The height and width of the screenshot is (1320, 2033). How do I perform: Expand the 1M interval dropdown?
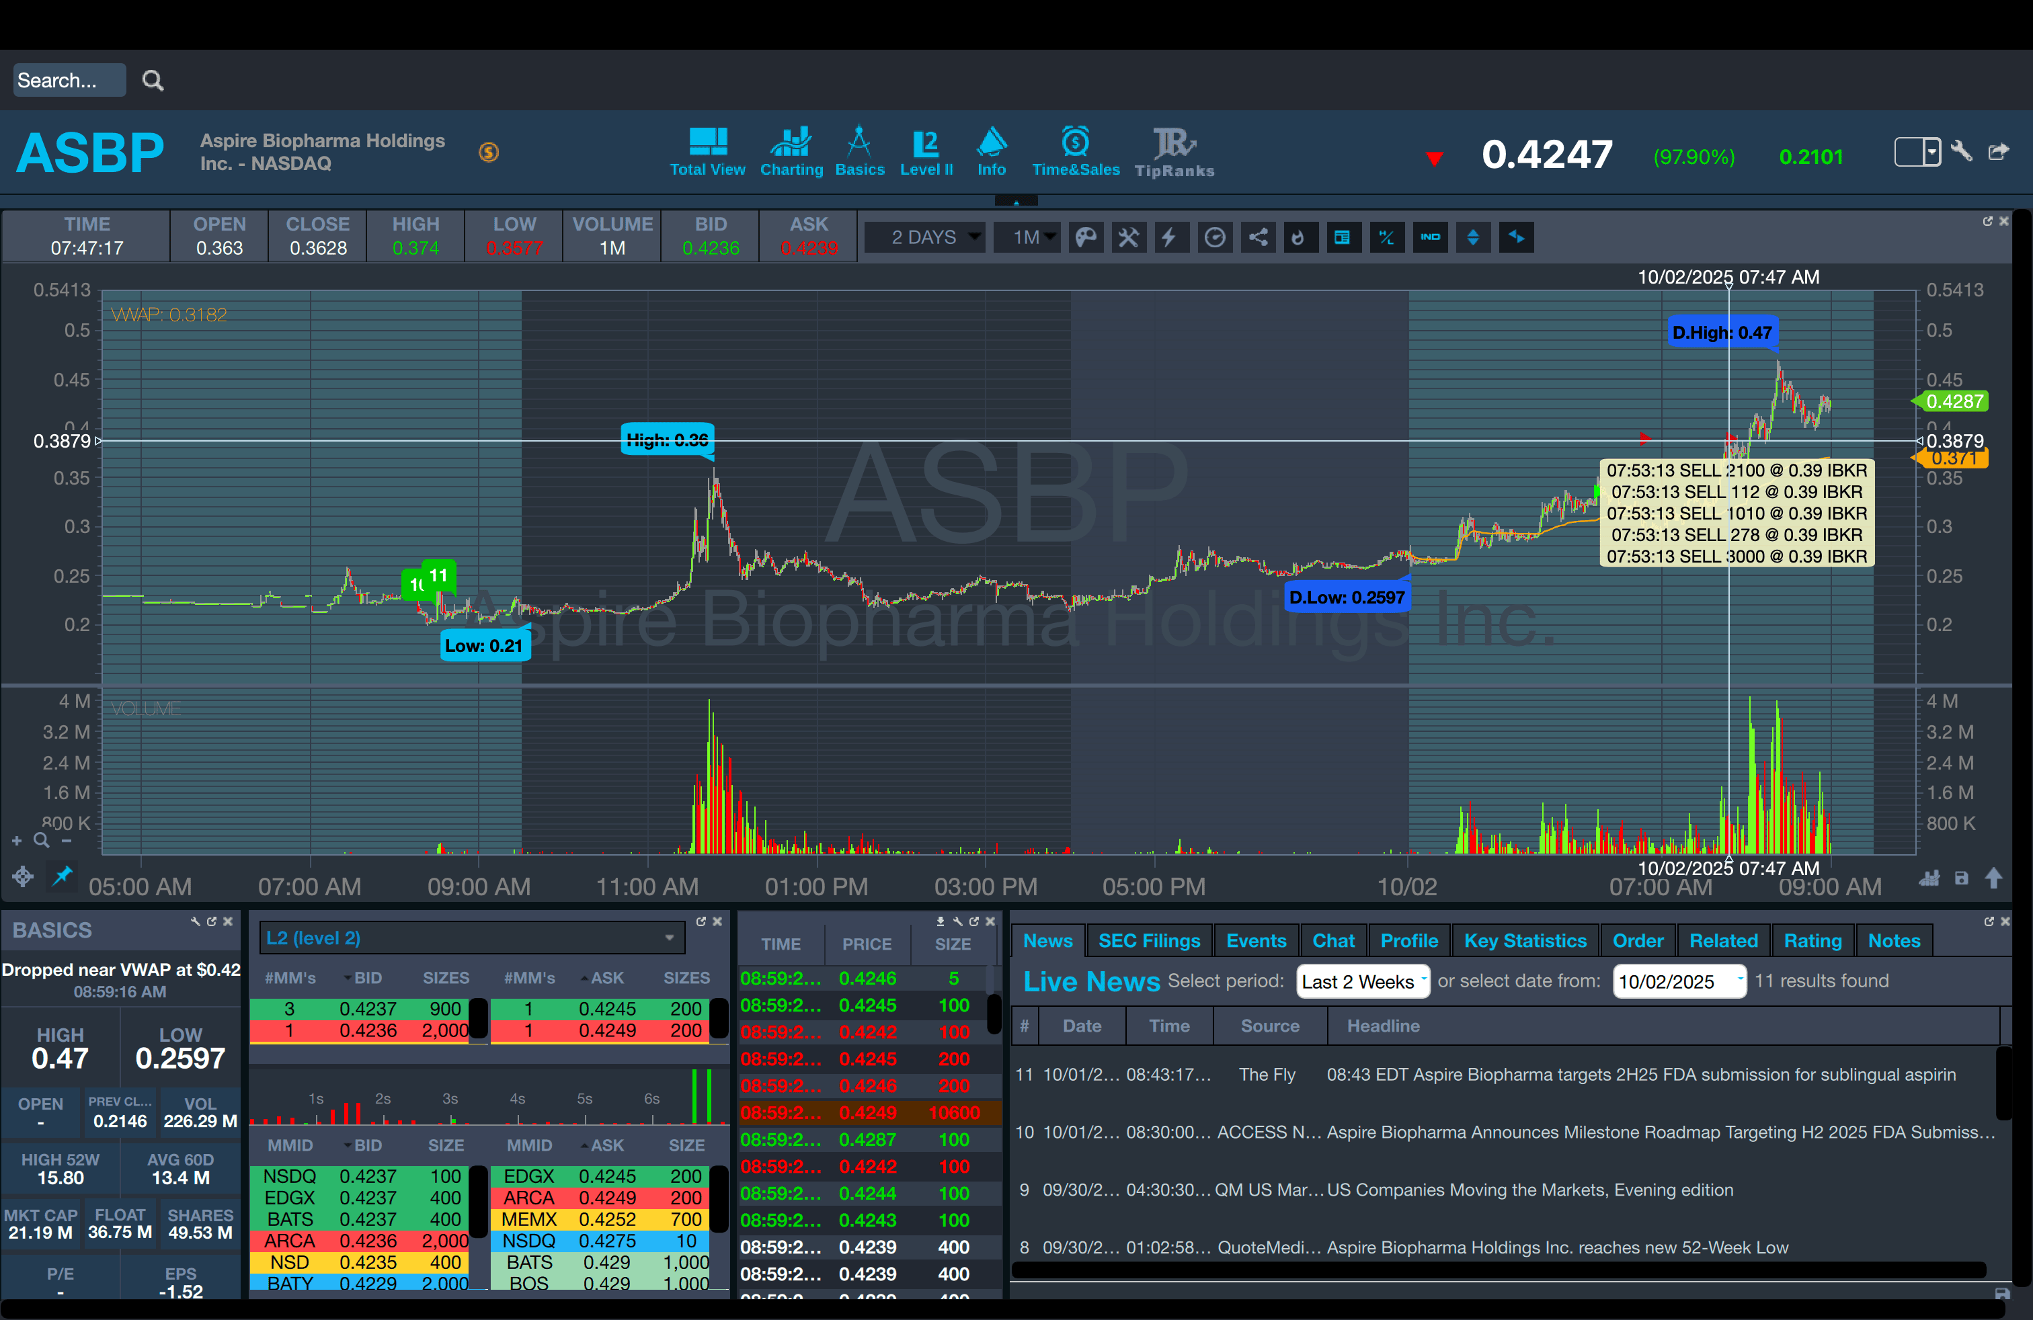[x=1028, y=237]
